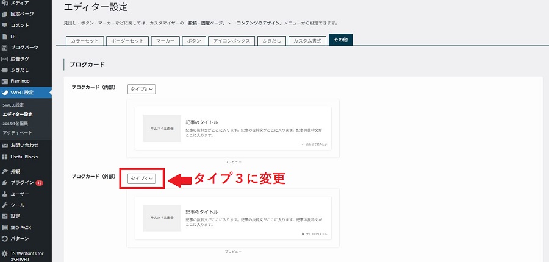
Task: Switch to the カスタム書式 tab
Action: (x=307, y=41)
